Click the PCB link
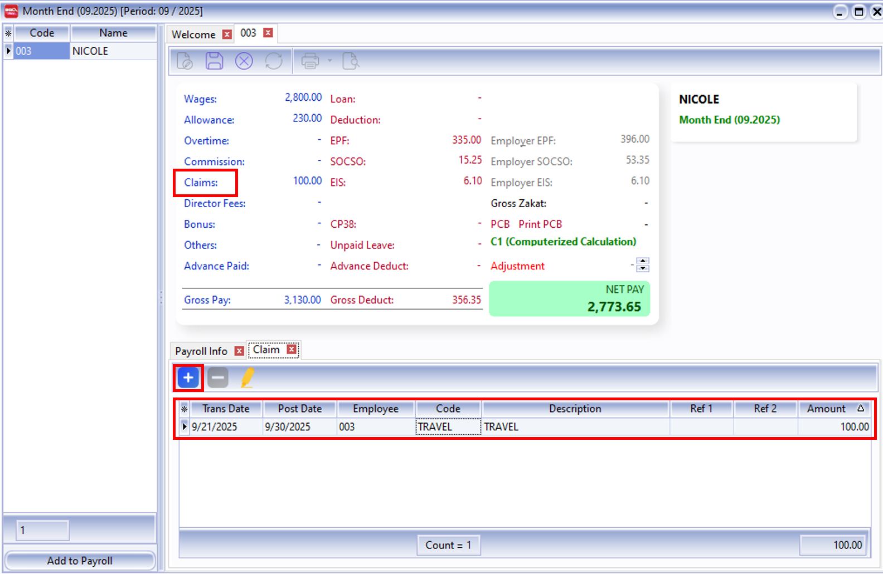 [x=500, y=224]
